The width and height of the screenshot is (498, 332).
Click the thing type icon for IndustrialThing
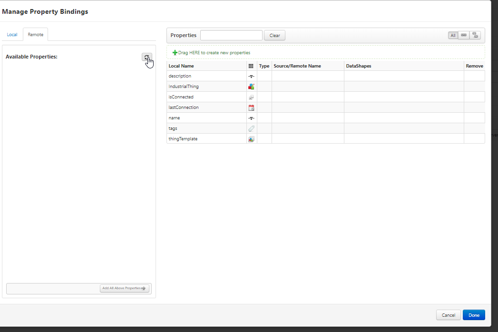click(252, 86)
